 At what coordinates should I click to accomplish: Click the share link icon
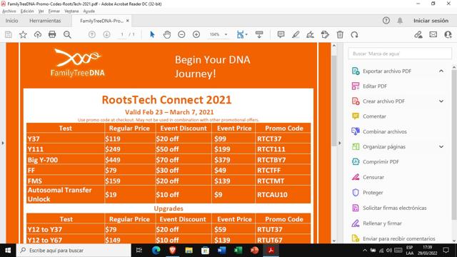pyautogui.click(x=418, y=35)
